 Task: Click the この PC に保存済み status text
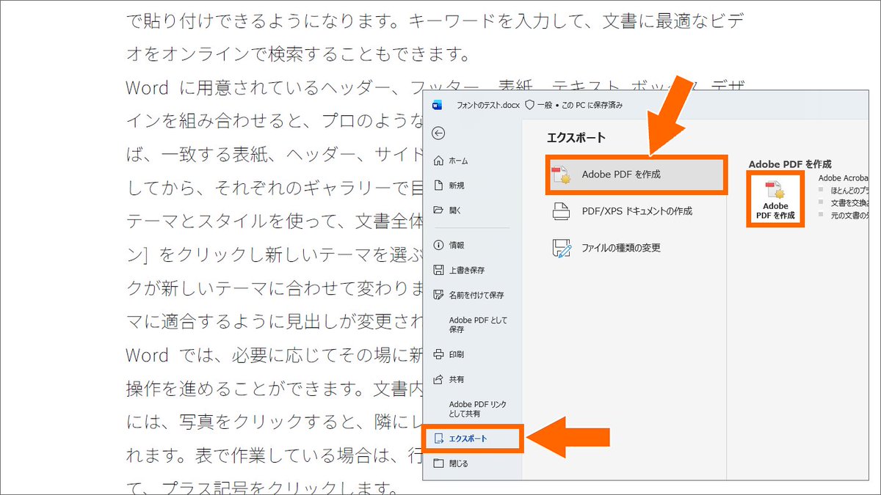pos(590,105)
